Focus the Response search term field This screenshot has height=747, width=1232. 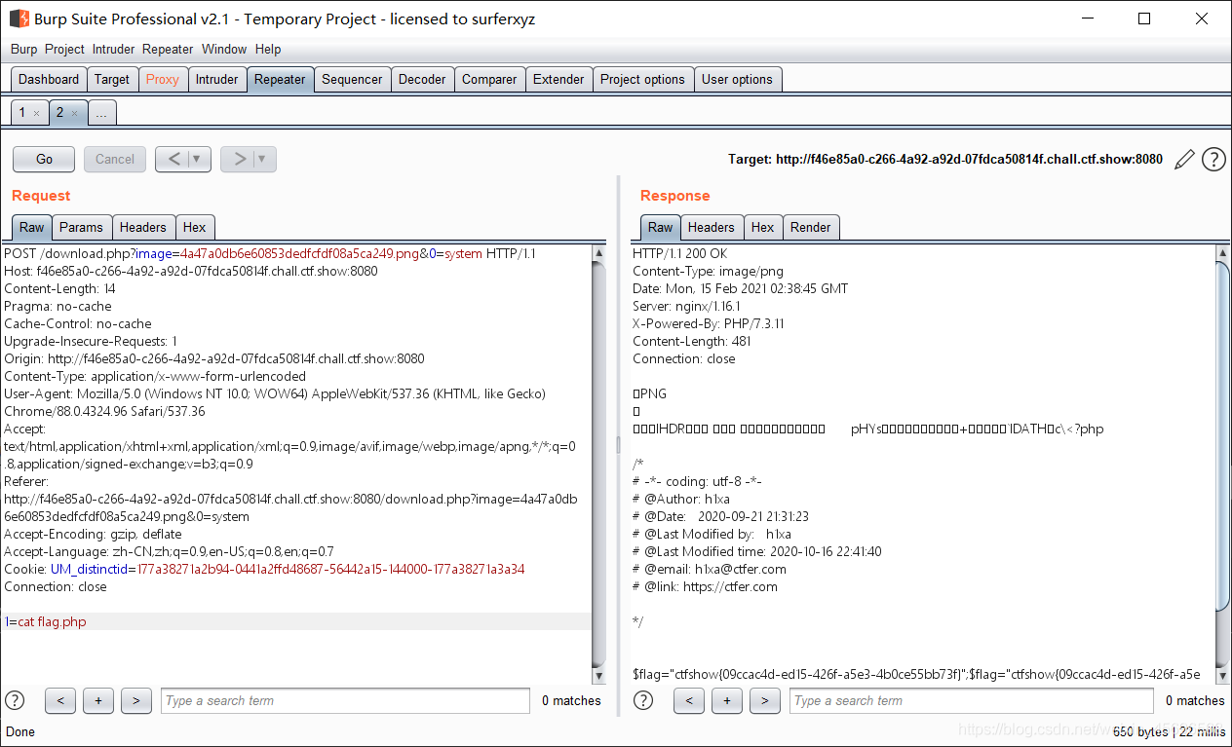pos(973,700)
